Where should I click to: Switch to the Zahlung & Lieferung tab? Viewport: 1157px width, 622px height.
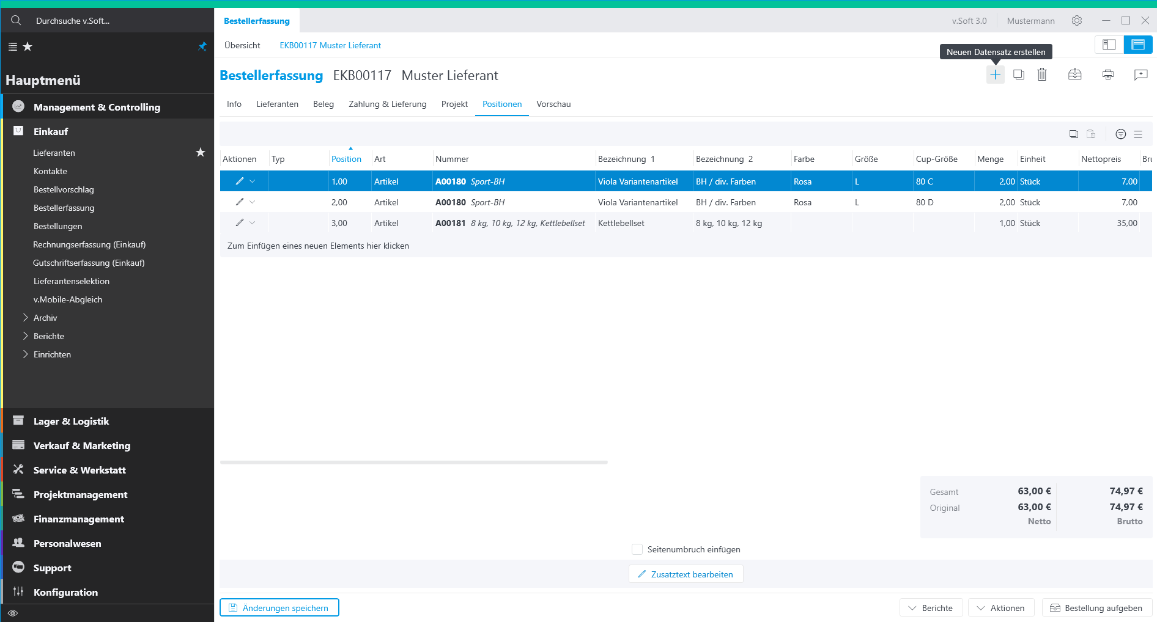[387, 104]
